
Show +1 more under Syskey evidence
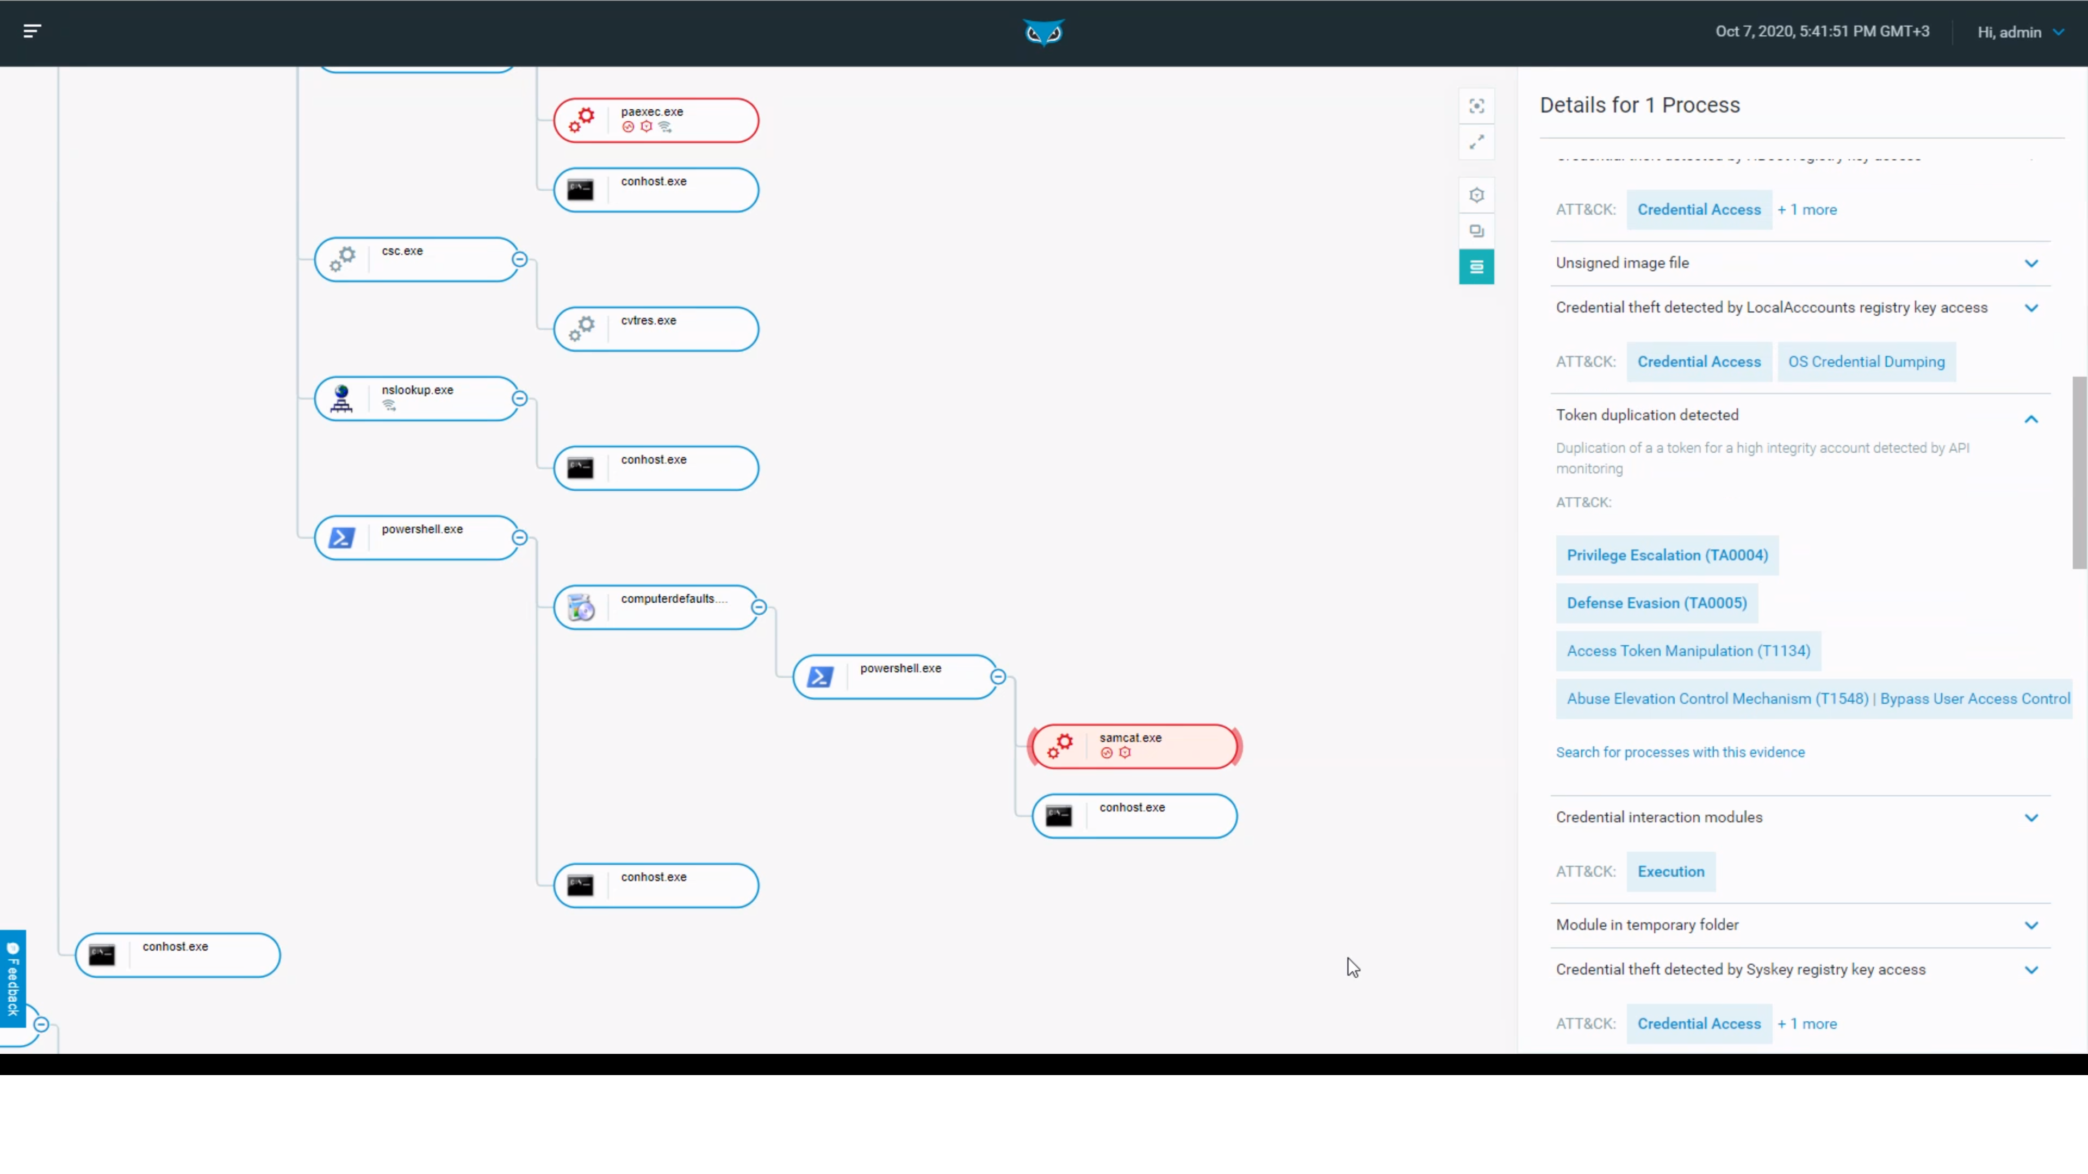tap(1807, 1024)
